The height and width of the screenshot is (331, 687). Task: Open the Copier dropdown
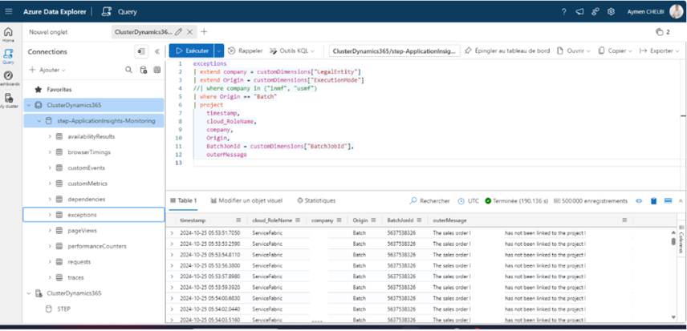pos(615,50)
